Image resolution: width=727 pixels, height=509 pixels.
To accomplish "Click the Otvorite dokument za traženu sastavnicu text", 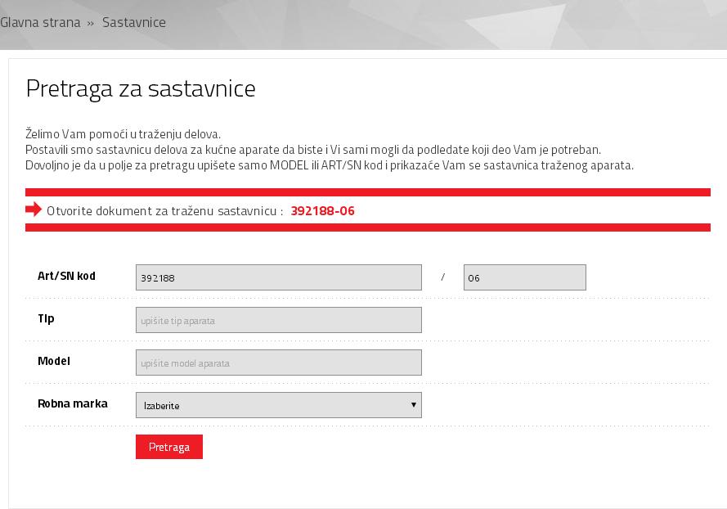I will pyautogui.click(x=164, y=211).
